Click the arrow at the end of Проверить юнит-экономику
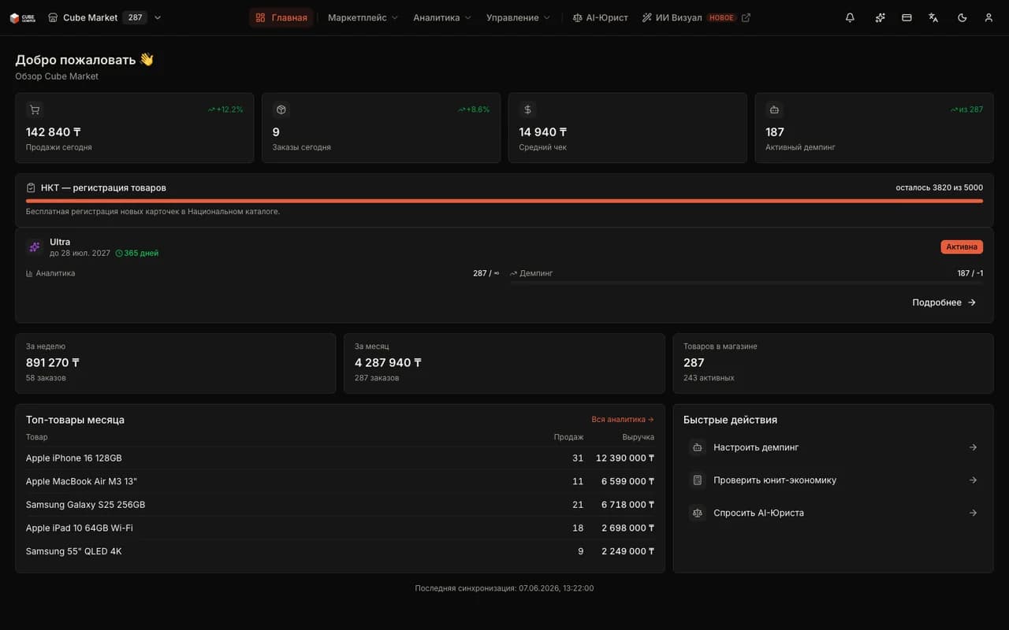 coord(973,480)
